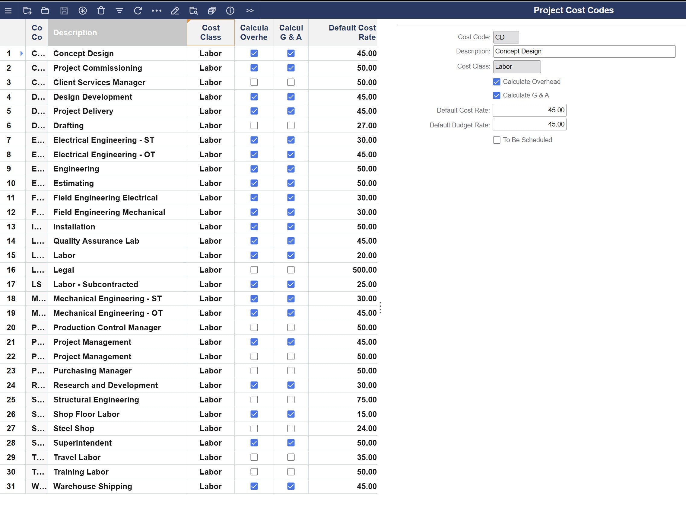Check overhead box for Drafting row
This screenshot has height=512, width=686.
pos(254,126)
